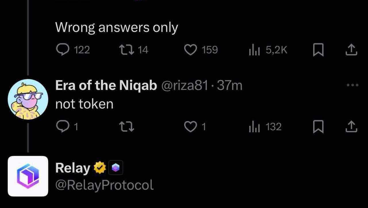This screenshot has width=368, height=208.
Task: Like the Wrong answers only post
Action: point(201,50)
